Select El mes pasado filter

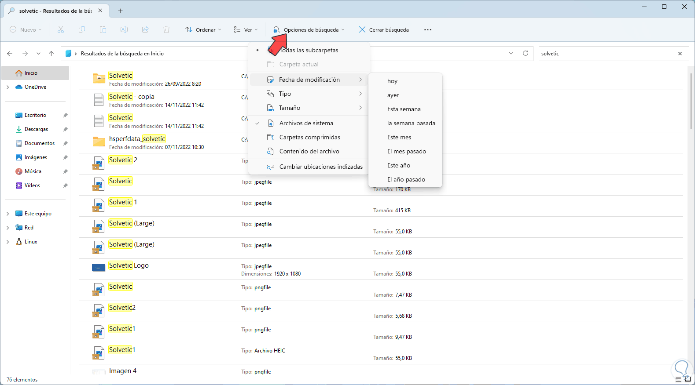(405, 151)
